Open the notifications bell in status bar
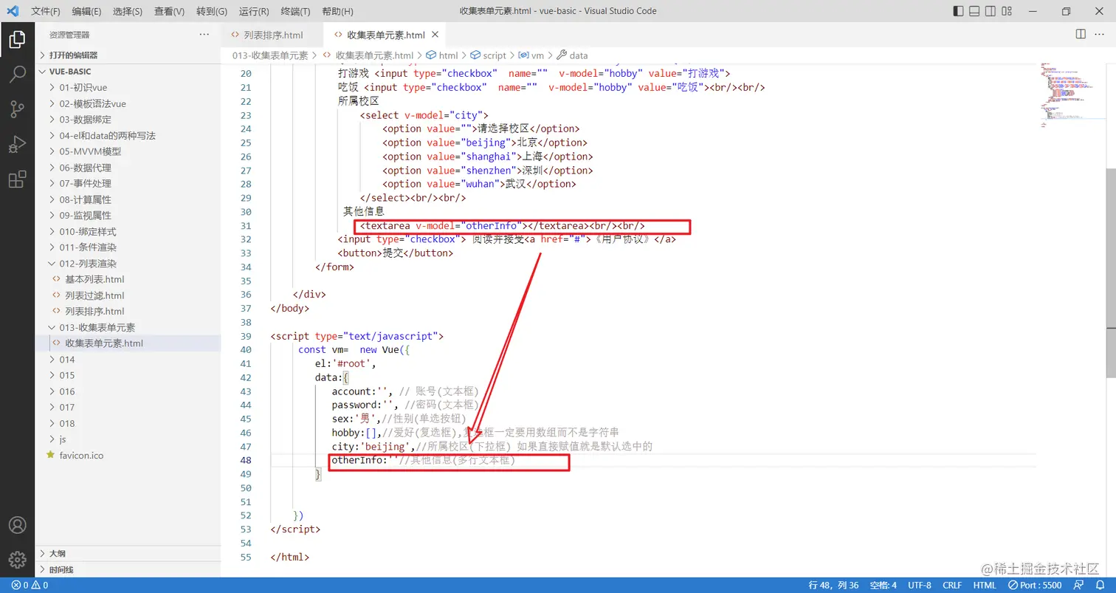The image size is (1116, 593). 1100,585
